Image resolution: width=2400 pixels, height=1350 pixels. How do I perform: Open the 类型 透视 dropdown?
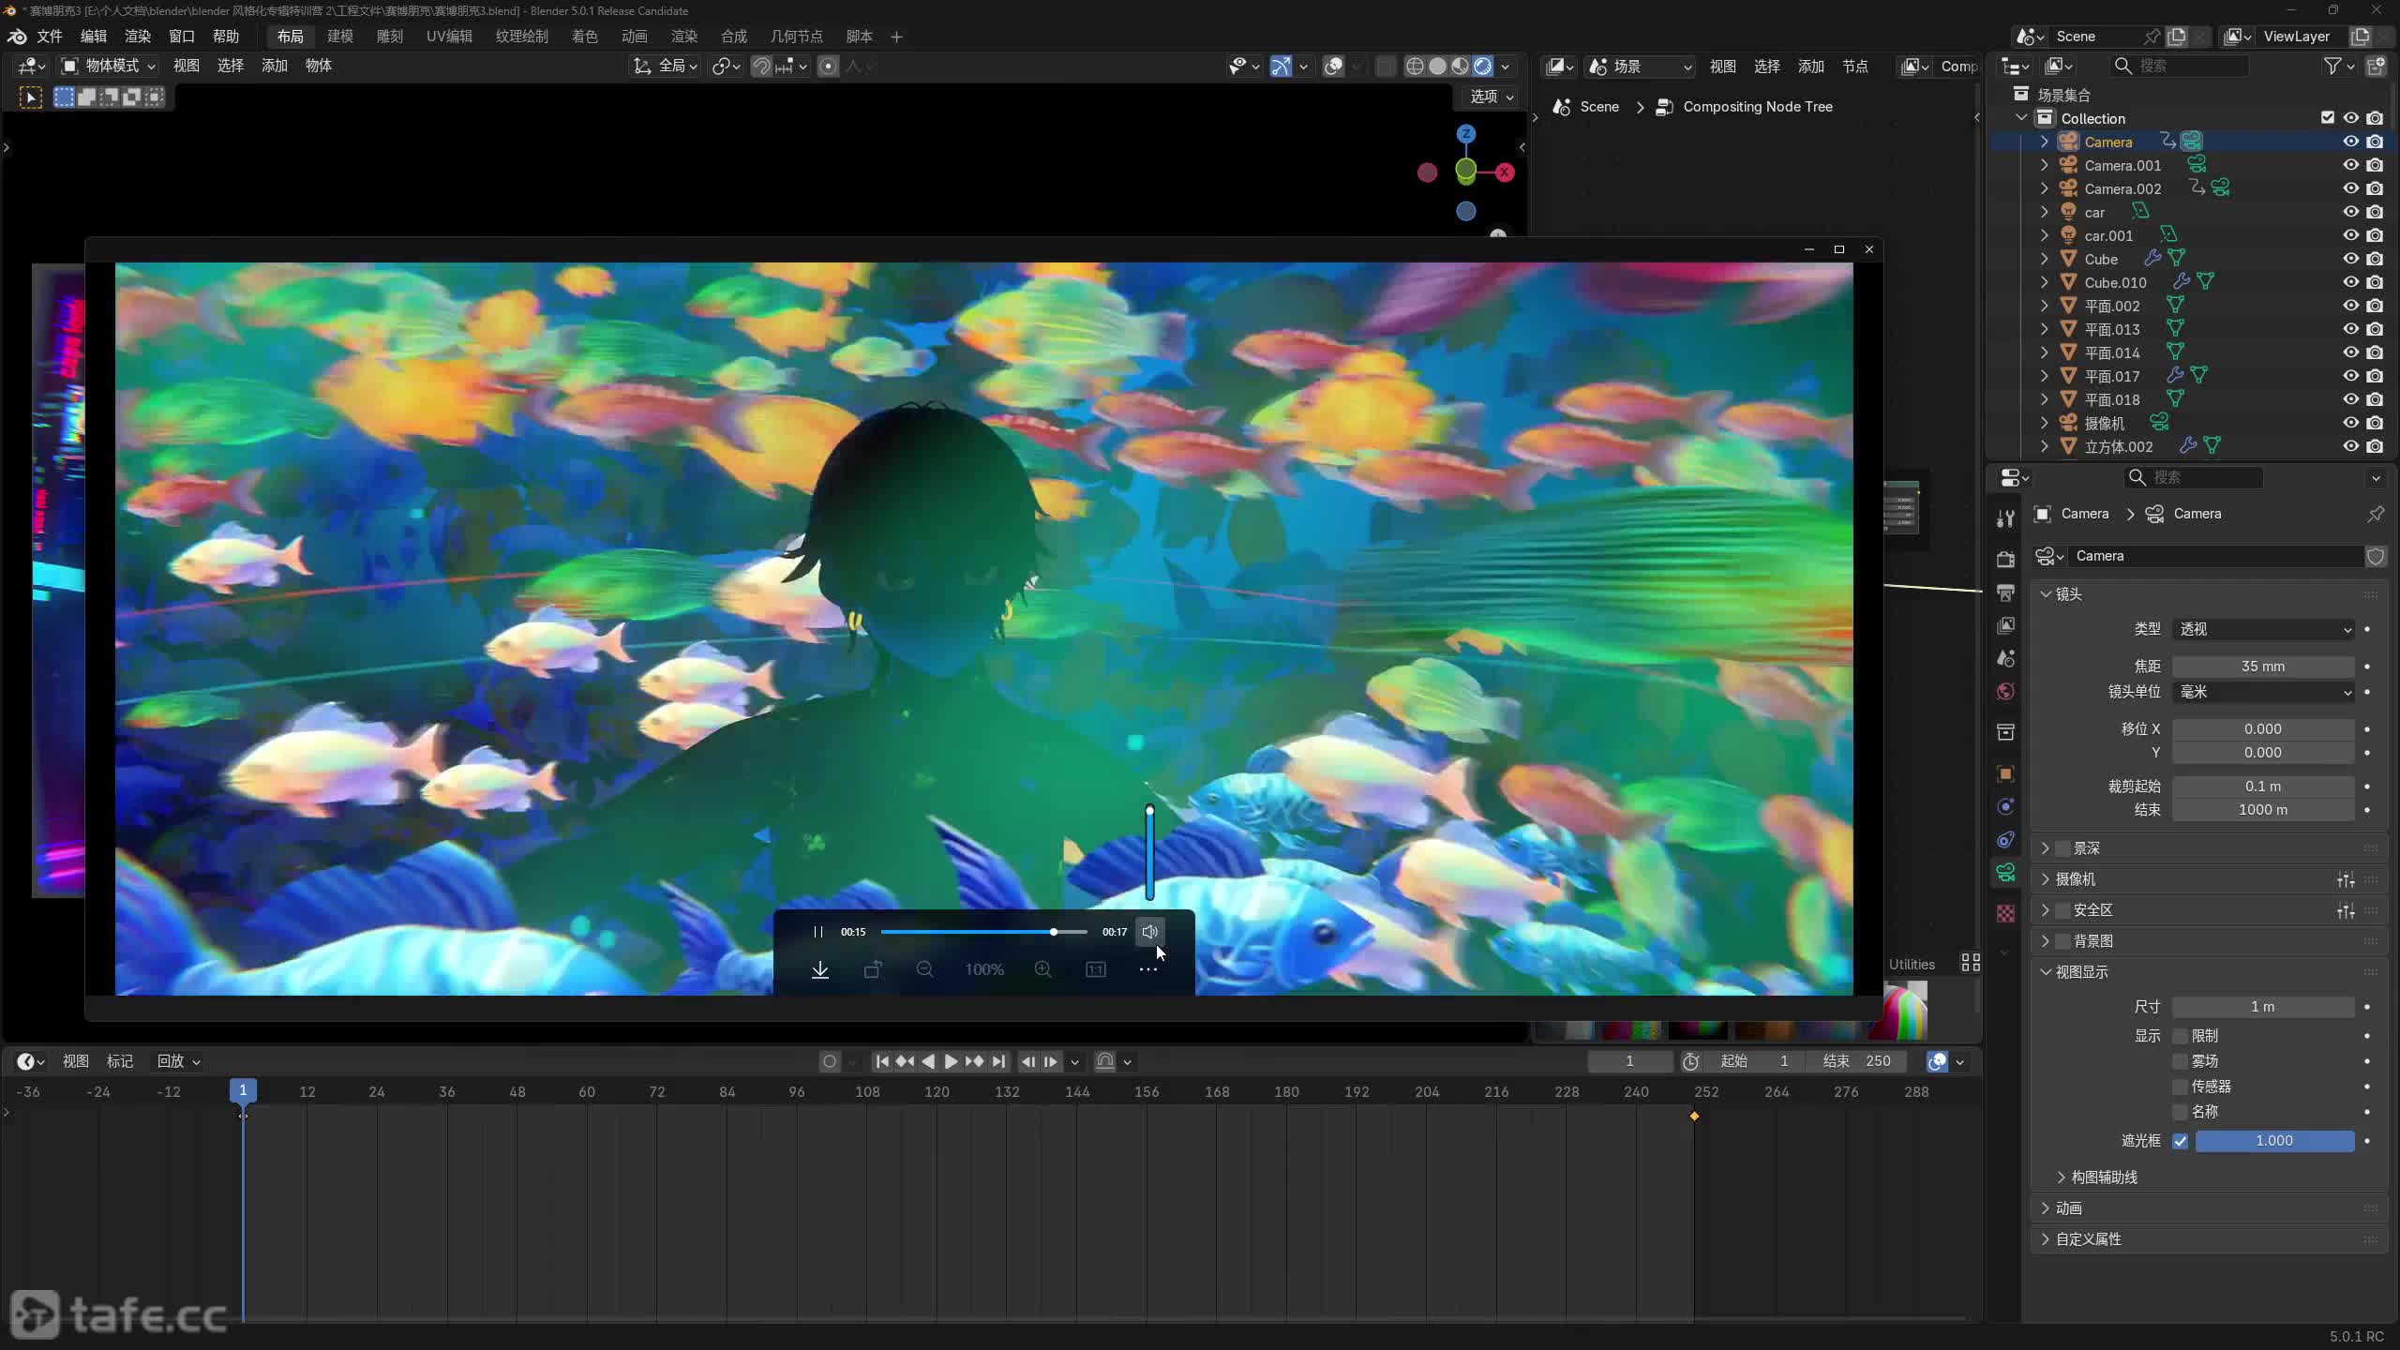[2263, 629]
